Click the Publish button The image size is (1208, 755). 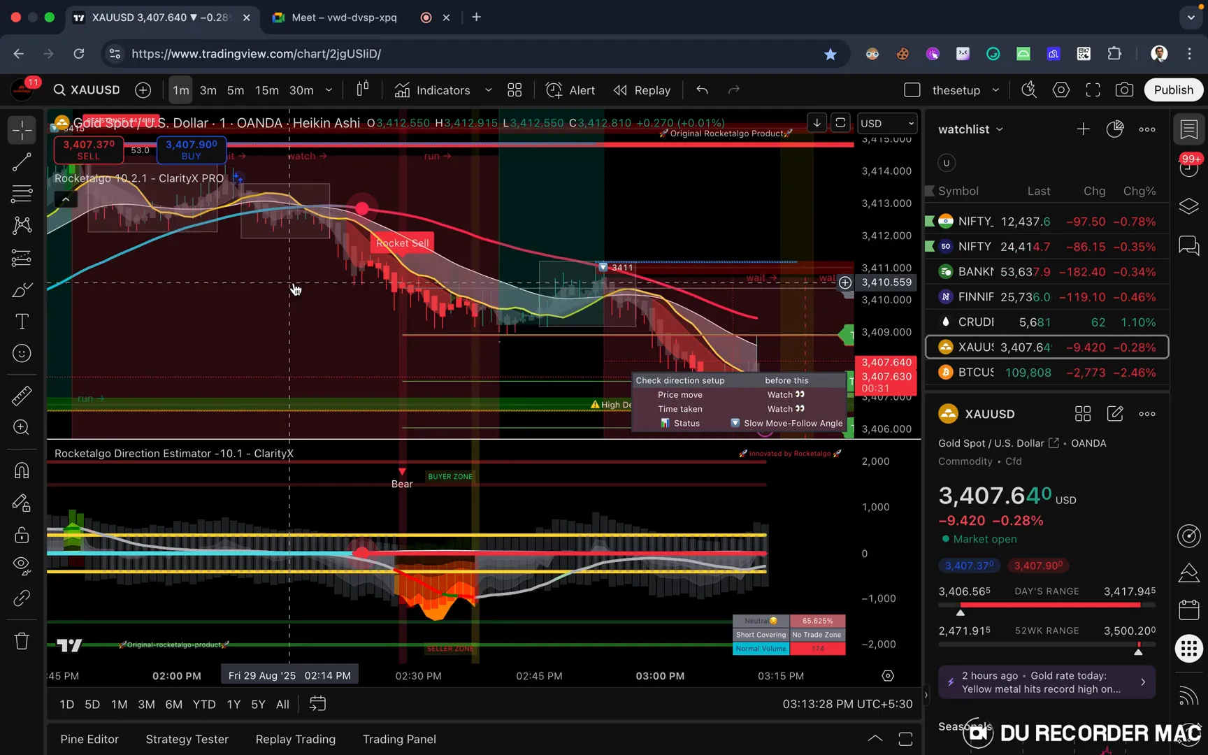[x=1173, y=90]
